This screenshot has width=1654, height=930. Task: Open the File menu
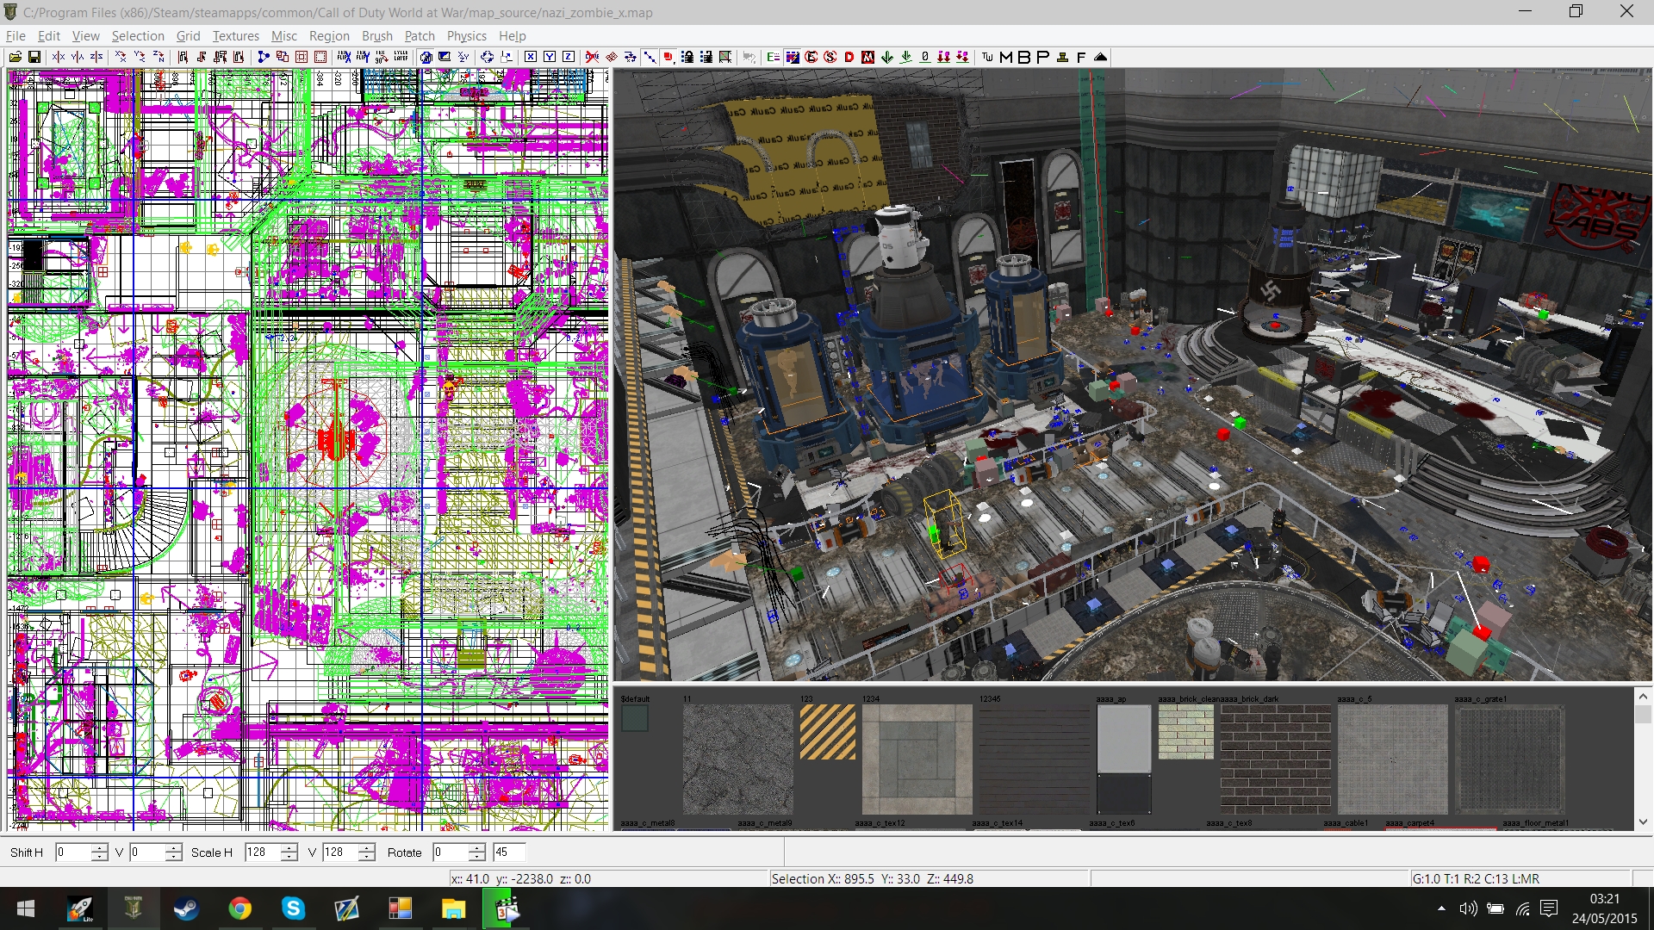(x=16, y=36)
